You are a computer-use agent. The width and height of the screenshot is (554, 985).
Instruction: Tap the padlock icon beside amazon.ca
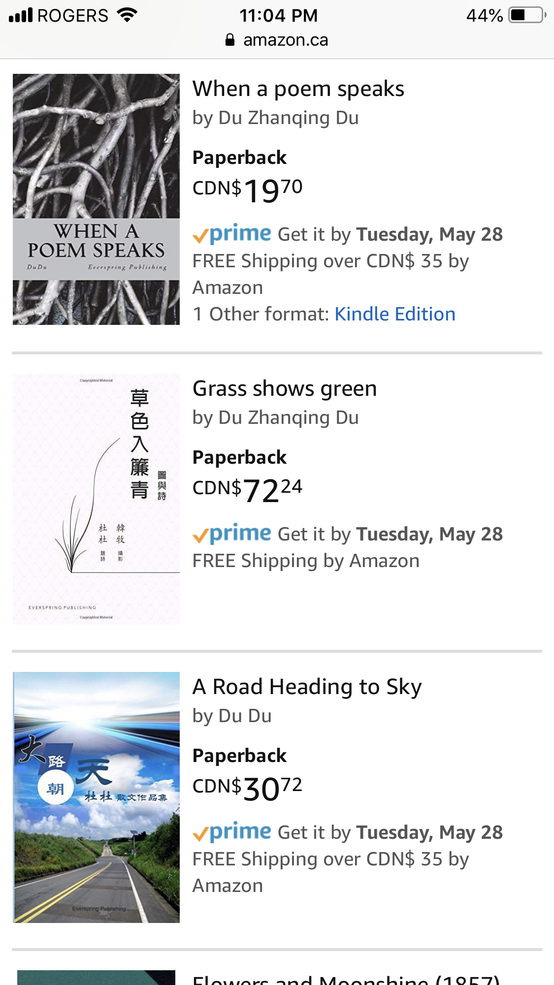(230, 40)
